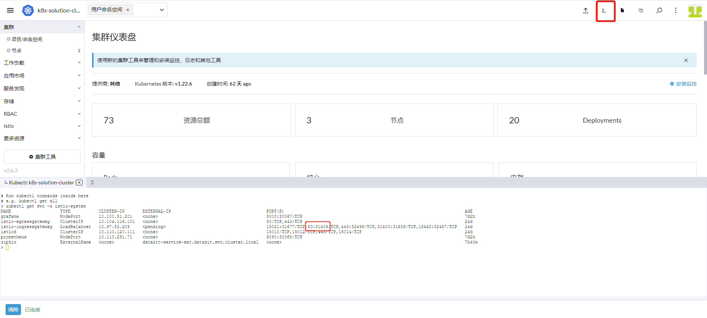Click the Kubernetes 版本 v1.22.6 text
Image resolution: width=707 pixels, height=318 pixels.
[163, 84]
